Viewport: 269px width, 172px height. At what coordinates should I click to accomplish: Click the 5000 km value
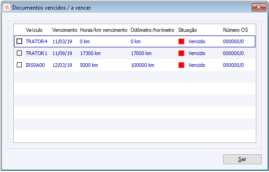click(89, 65)
